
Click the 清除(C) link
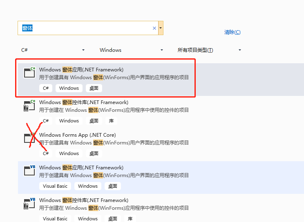232,32
